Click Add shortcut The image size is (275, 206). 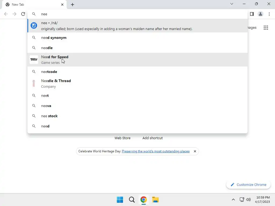153,138
